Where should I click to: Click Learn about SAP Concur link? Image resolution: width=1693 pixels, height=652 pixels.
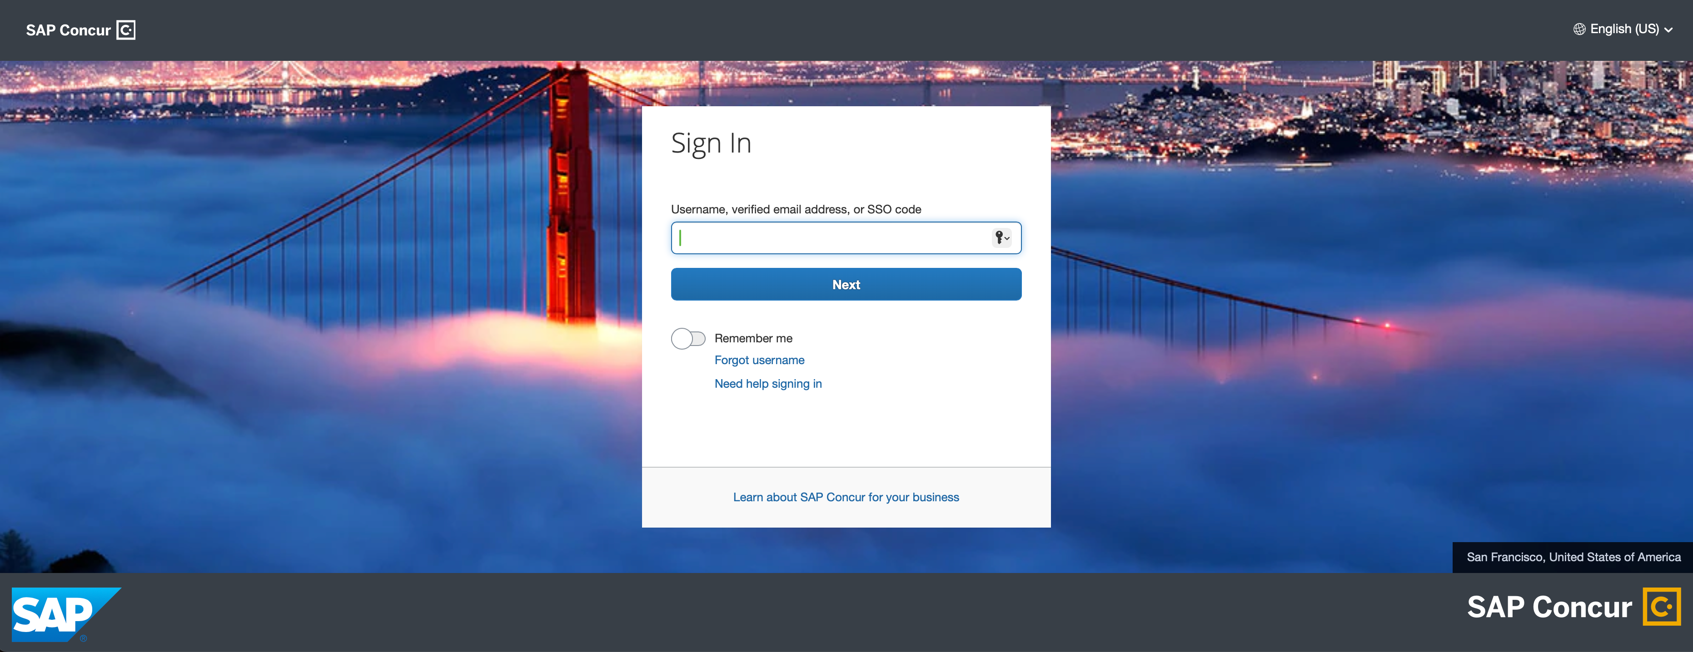[x=846, y=498]
